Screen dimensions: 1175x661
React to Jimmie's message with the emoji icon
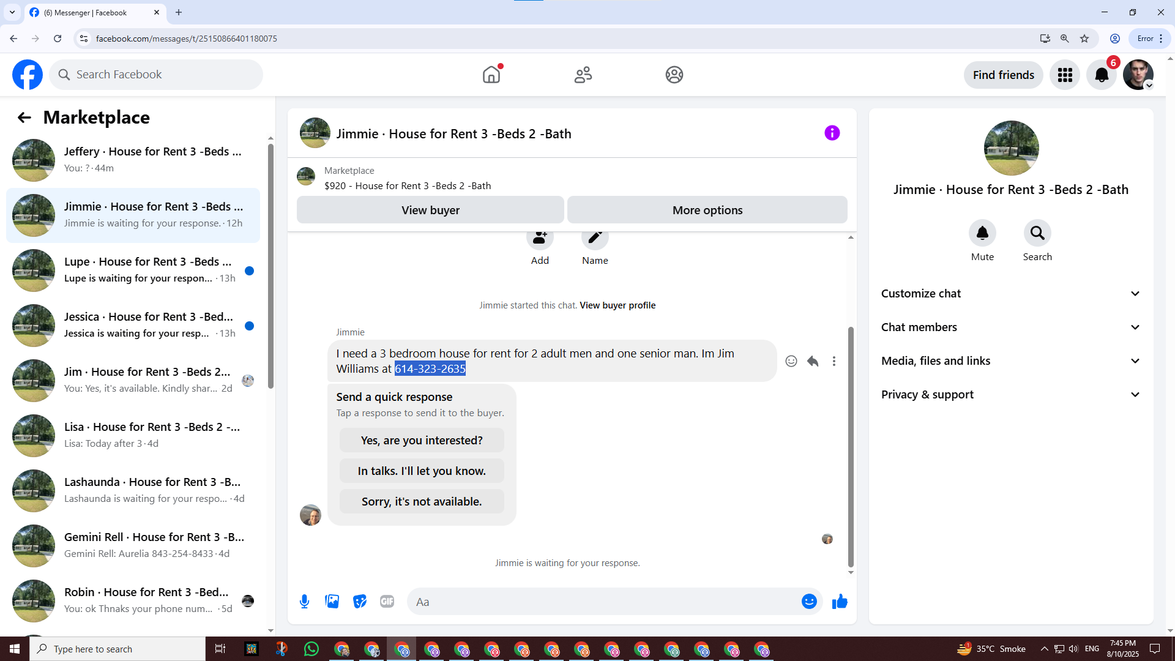(x=791, y=361)
